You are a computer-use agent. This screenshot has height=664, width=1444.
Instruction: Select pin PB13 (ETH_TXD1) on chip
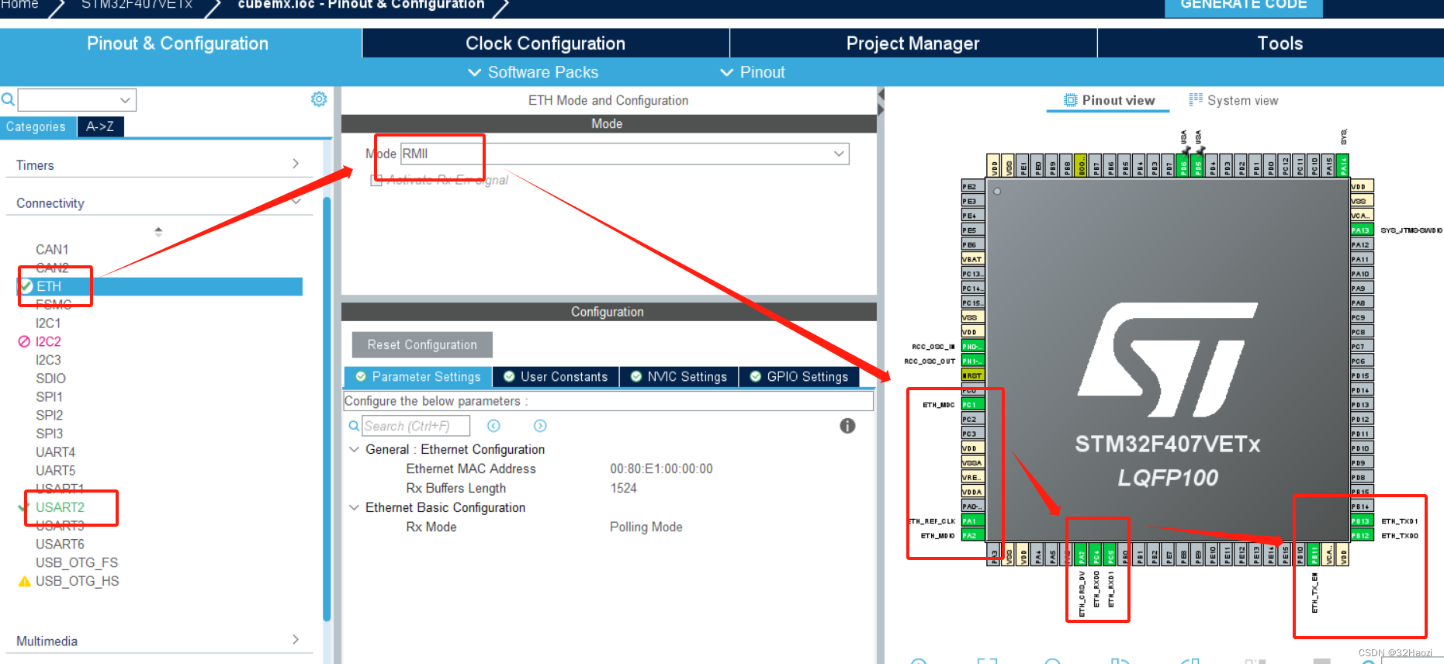click(1361, 521)
